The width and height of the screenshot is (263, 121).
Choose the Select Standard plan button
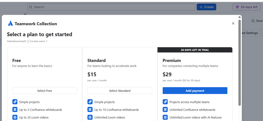click(120, 91)
